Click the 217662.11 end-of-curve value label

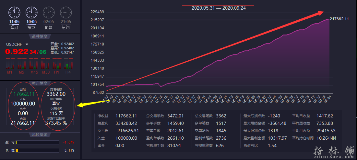[339, 19]
